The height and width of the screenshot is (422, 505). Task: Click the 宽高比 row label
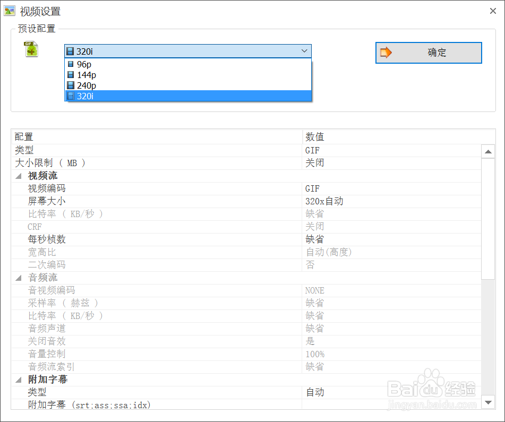[x=42, y=252]
